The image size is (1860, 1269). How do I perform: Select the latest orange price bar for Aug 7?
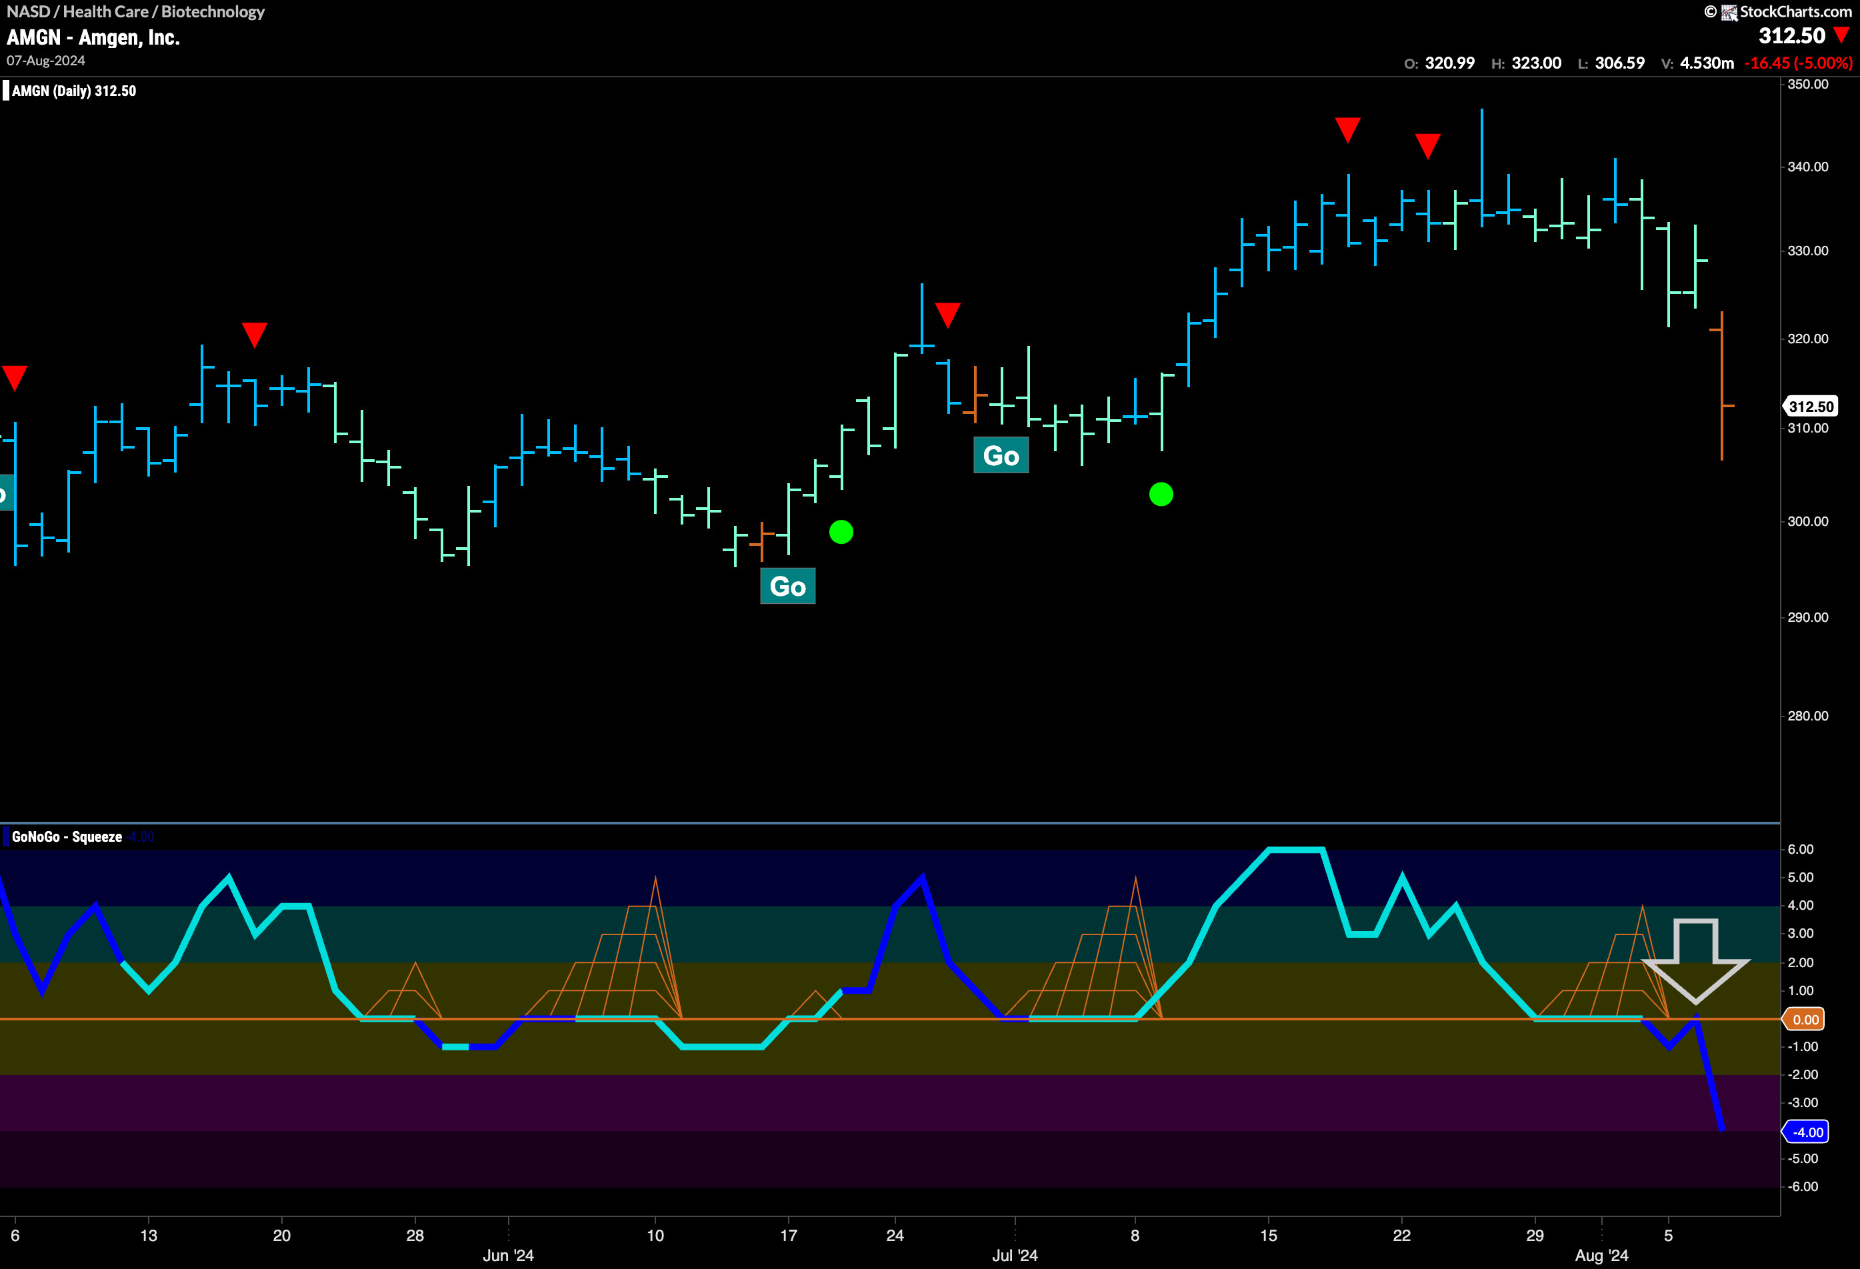[1721, 386]
